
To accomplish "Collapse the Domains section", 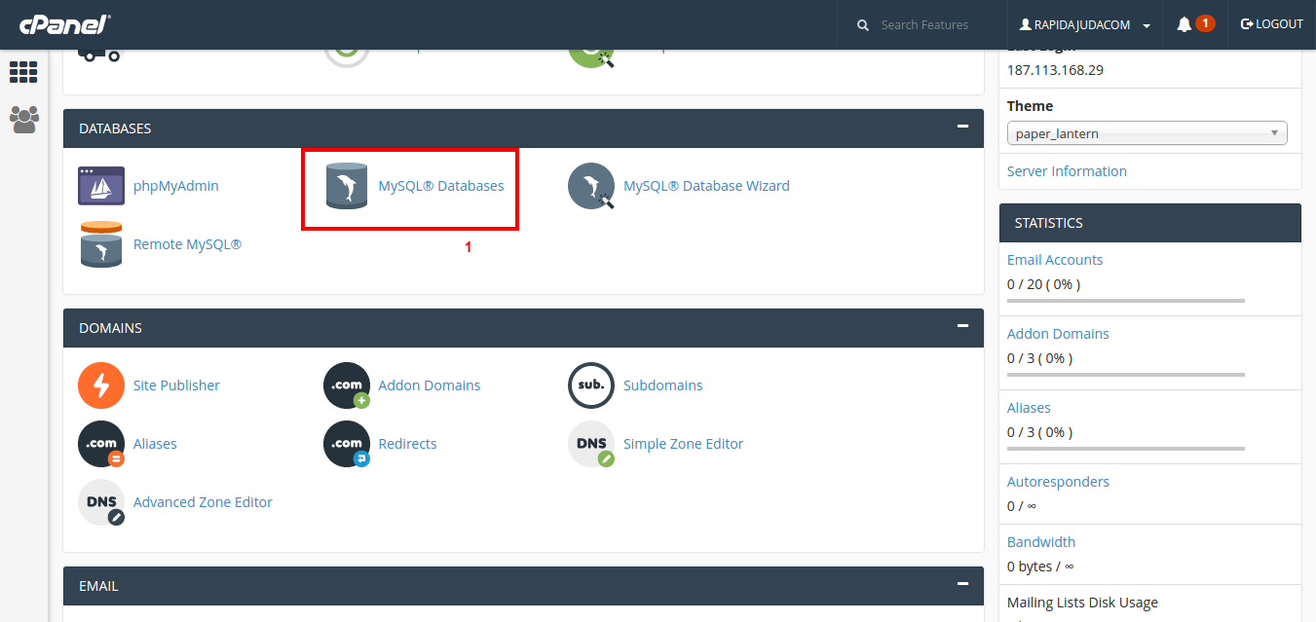I will pyautogui.click(x=962, y=326).
